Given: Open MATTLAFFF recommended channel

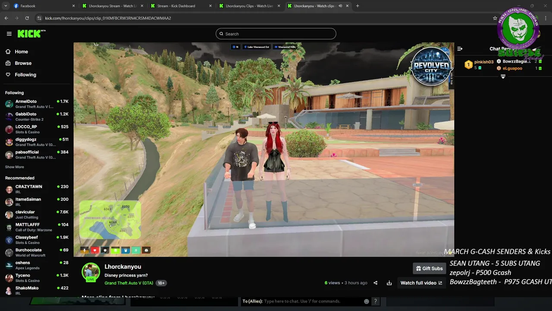Looking at the screenshot, I should pos(37,227).
